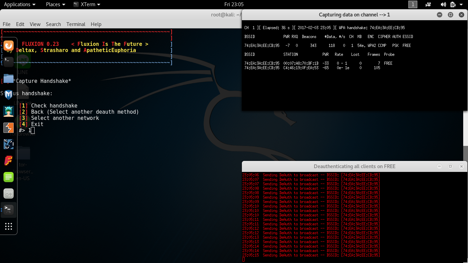Open the Terminal launcher in the dock
Screen dimensions: 468x263
click(9, 62)
